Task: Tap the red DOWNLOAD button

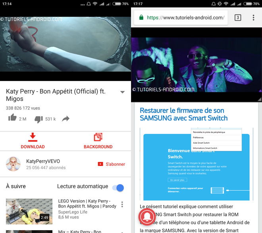Action: tap(33, 141)
